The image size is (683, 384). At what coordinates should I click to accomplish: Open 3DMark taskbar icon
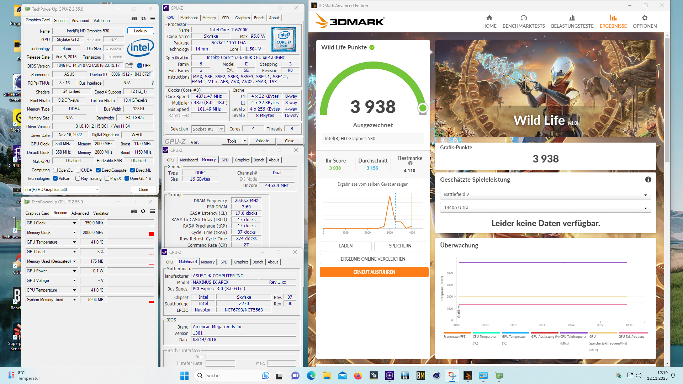(x=467, y=375)
